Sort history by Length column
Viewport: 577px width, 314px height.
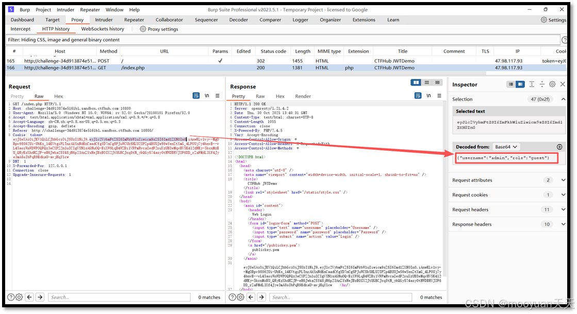[303, 51]
